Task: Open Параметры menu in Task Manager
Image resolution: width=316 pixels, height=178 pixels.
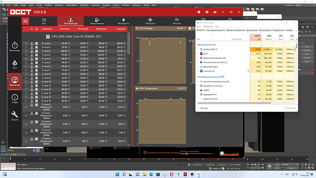Action: coord(208,27)
